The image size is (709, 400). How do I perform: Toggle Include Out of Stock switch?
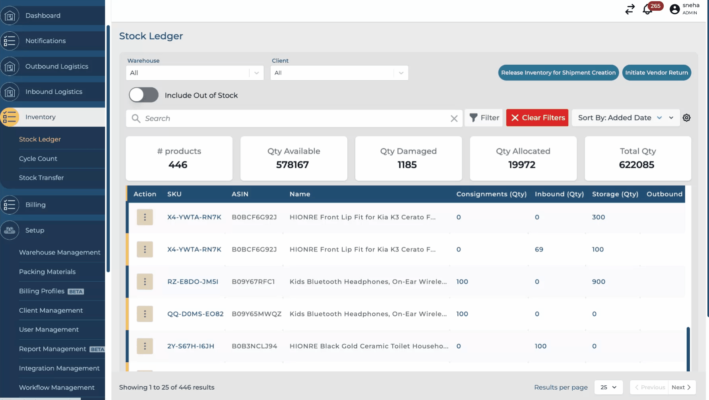point(143,95)
